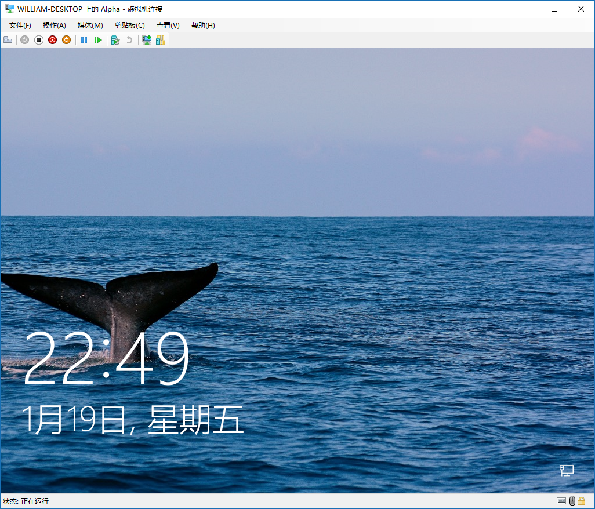Image resolution: width=595 pixels, height=509 pixels.
Task: Open the 文件(F) menu
Action: pyautogui.click(x=19, y=25)
